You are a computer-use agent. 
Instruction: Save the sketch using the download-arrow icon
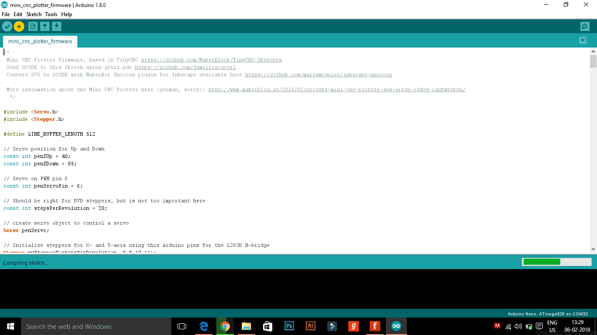(56, 26)
